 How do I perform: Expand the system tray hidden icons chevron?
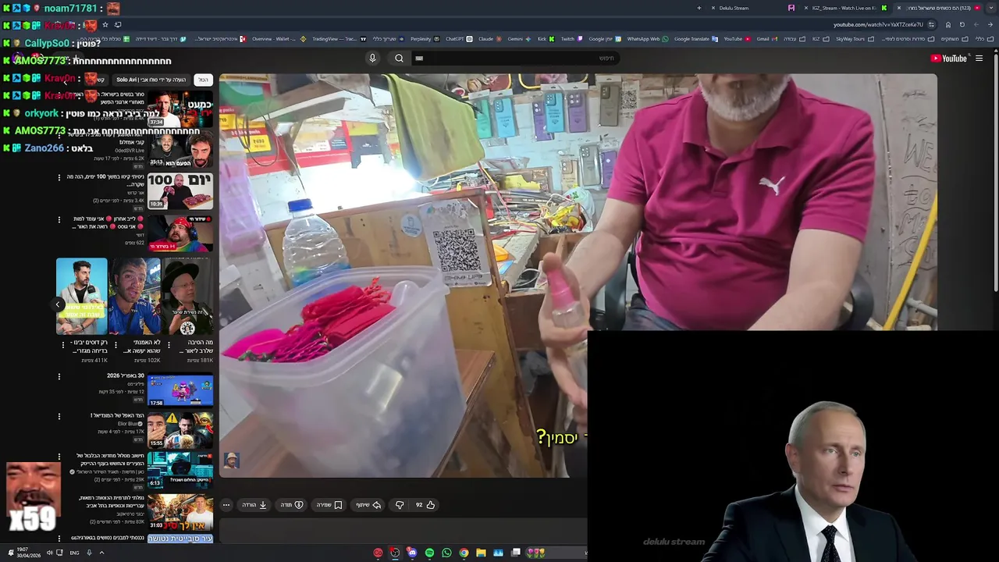click(x=101, y=553)
